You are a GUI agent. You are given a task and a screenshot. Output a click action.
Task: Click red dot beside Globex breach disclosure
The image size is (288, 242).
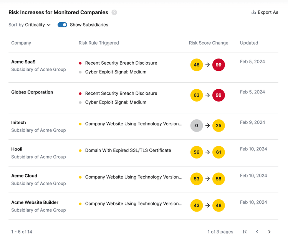pos(80,93)
